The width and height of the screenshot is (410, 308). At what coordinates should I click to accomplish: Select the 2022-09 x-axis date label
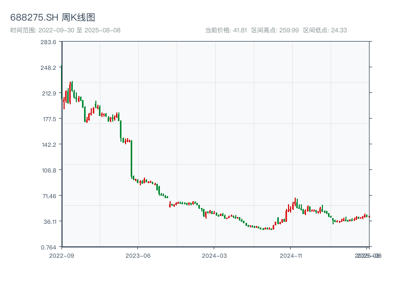[x=61, y=255]
